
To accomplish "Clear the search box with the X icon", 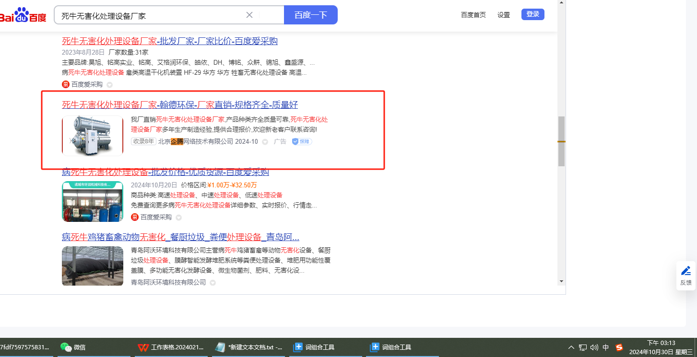I will (249, 15).
